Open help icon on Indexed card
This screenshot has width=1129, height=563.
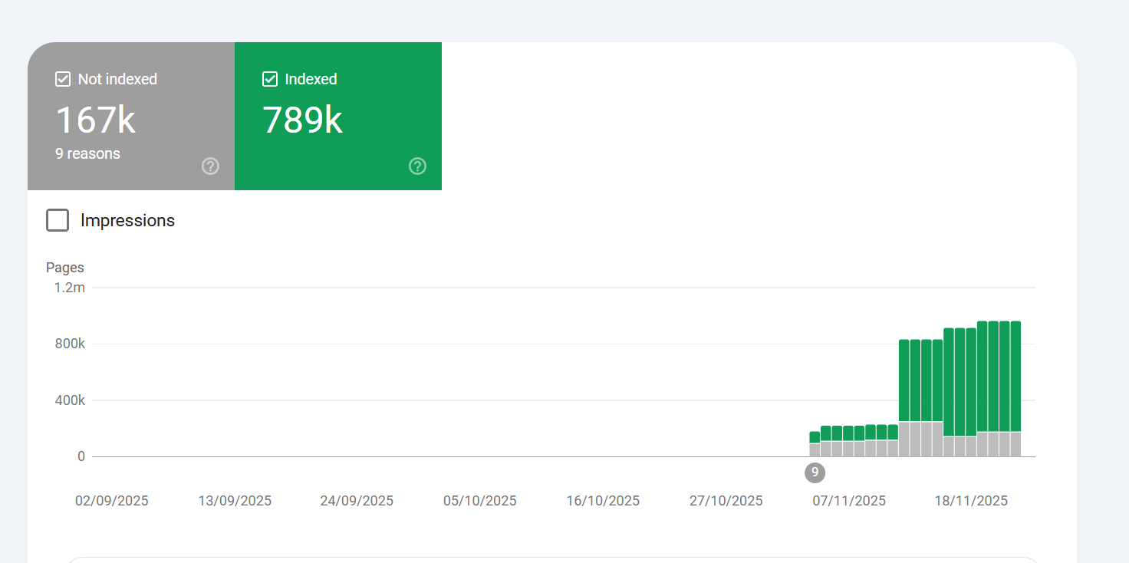417,166
